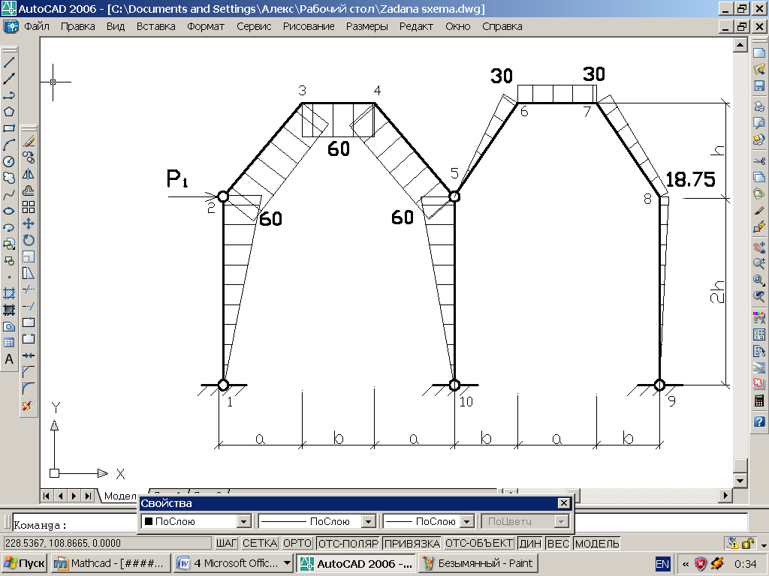Open the lineweight ПоСлою dropdown
769x576 pixels.
pyautogui.click(x=467, y=522)
